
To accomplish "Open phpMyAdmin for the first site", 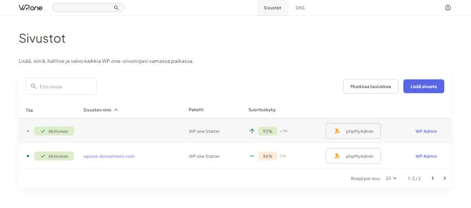I will click(x=353, y=131).
